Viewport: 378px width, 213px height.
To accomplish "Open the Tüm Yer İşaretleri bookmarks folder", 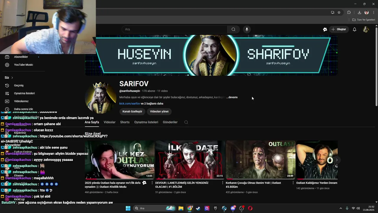I will (x=364, y=20).
